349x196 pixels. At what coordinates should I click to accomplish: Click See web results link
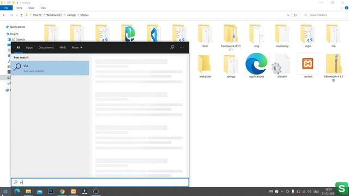point(34,71)
